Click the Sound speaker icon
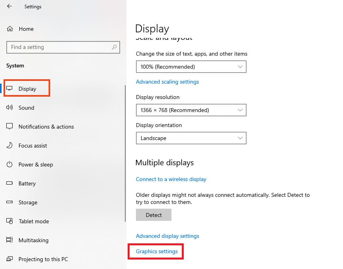This screenshot has width=343, height=269. click(10, 108)
